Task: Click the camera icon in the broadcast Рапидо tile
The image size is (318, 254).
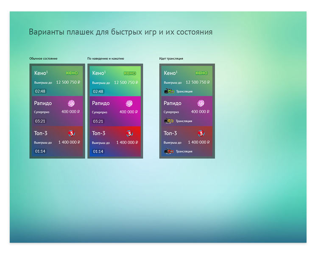Action: (x=169, y=121)
